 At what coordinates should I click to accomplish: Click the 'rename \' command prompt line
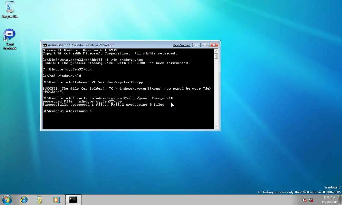pos(67,111)
